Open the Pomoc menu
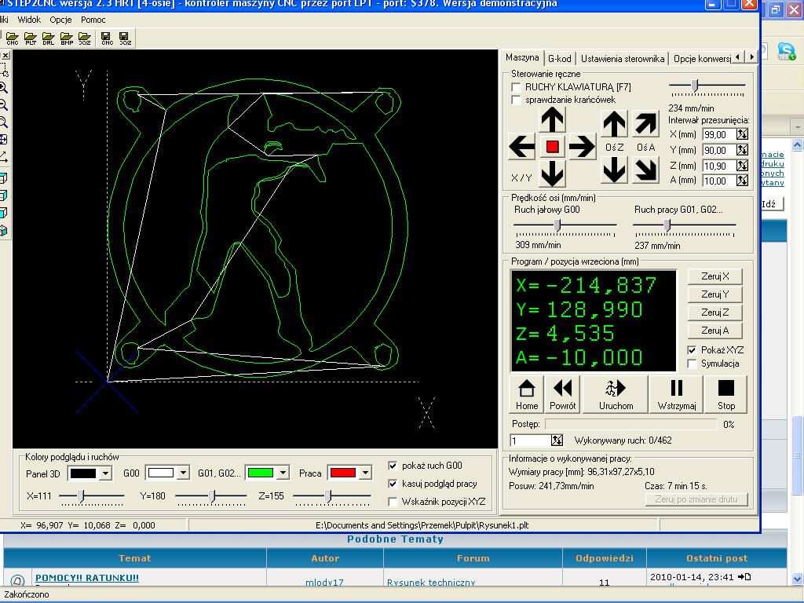Viewport: 804px width, 603px height. click(x=93, y=20)
